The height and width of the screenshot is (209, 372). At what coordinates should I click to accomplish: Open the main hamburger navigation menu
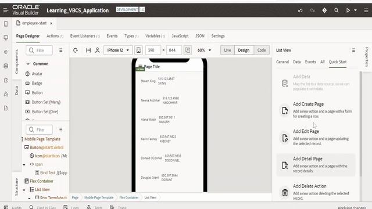[6, 10]
